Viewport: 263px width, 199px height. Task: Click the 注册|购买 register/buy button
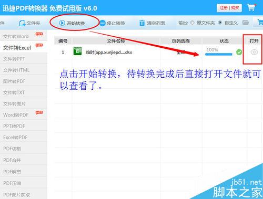click(229, 8)
